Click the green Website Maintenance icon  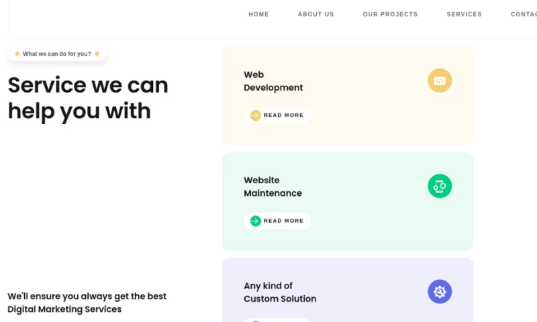click(x=440, y=186)
